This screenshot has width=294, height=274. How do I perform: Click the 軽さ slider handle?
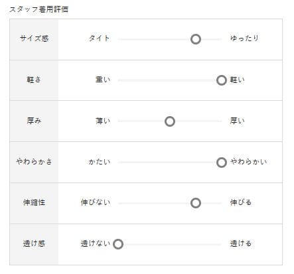(x=222, y=80)
